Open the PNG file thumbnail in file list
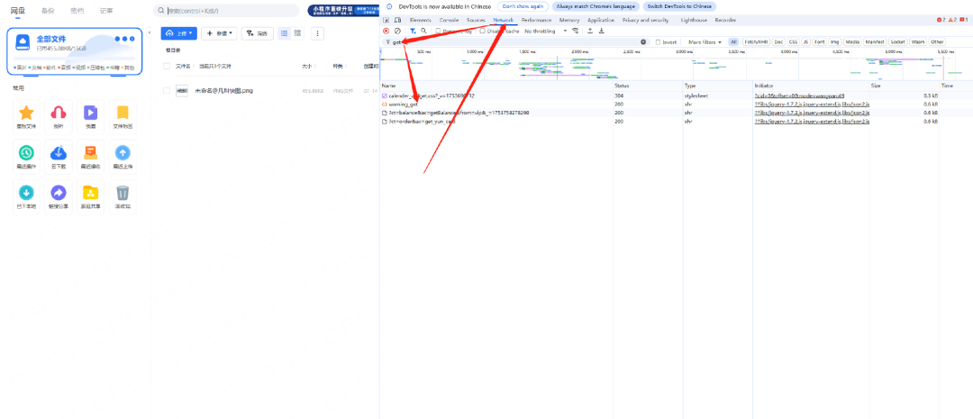The width and height of the screenshot is (973, 419). pos(181,91)
